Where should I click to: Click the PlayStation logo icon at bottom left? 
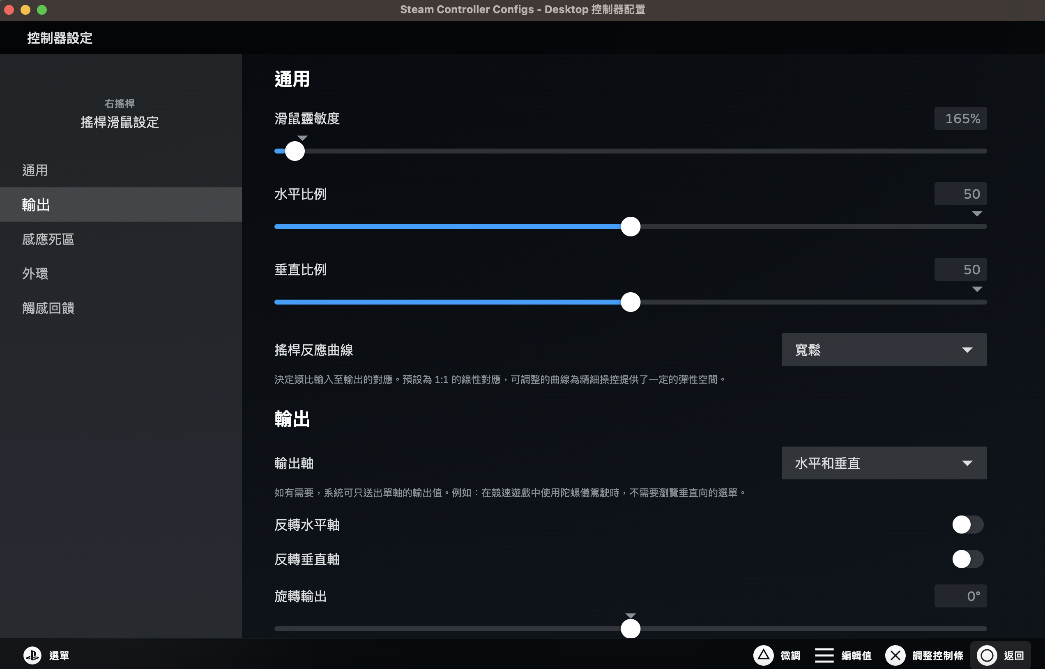(x=32, y=655)
